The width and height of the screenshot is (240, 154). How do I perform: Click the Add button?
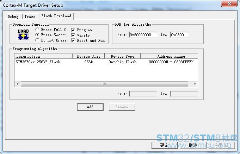pos(90,107)
